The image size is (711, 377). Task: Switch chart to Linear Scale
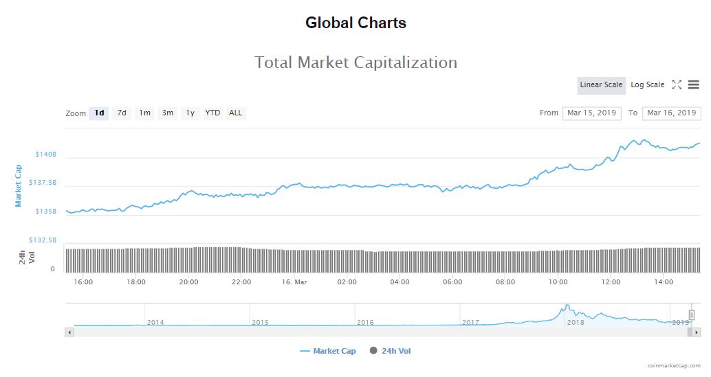click(x=601, y=85)
